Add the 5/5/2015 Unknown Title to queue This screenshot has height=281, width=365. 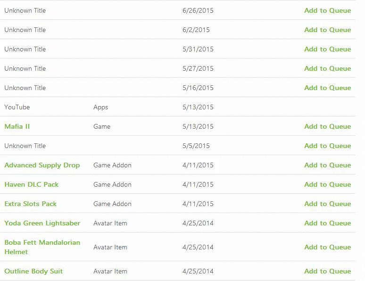click(327, 146)
